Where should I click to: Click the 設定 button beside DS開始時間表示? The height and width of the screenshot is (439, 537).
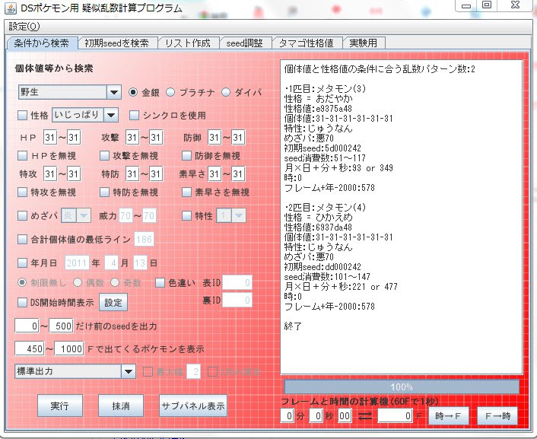113,302
